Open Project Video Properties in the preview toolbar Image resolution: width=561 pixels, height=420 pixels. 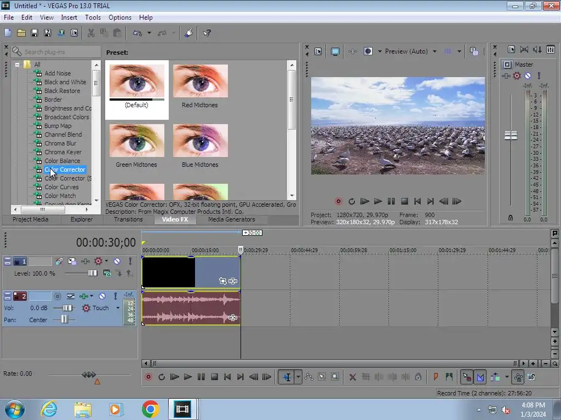[x=318, y=51]
